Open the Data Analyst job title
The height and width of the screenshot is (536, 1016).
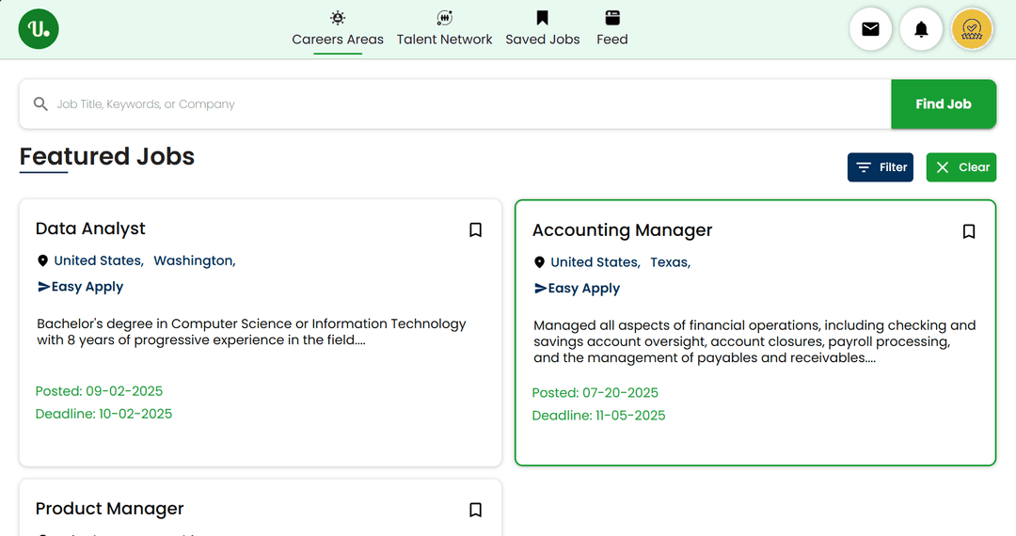[x=90, y=229]
